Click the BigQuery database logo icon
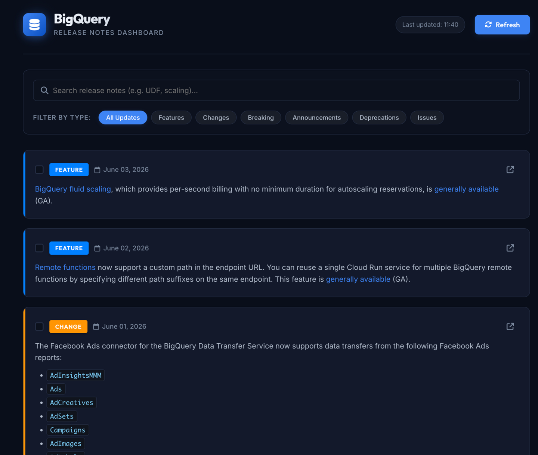Image resolution: width=538 pixels, height=455 pixels. (x=34, y=25)
